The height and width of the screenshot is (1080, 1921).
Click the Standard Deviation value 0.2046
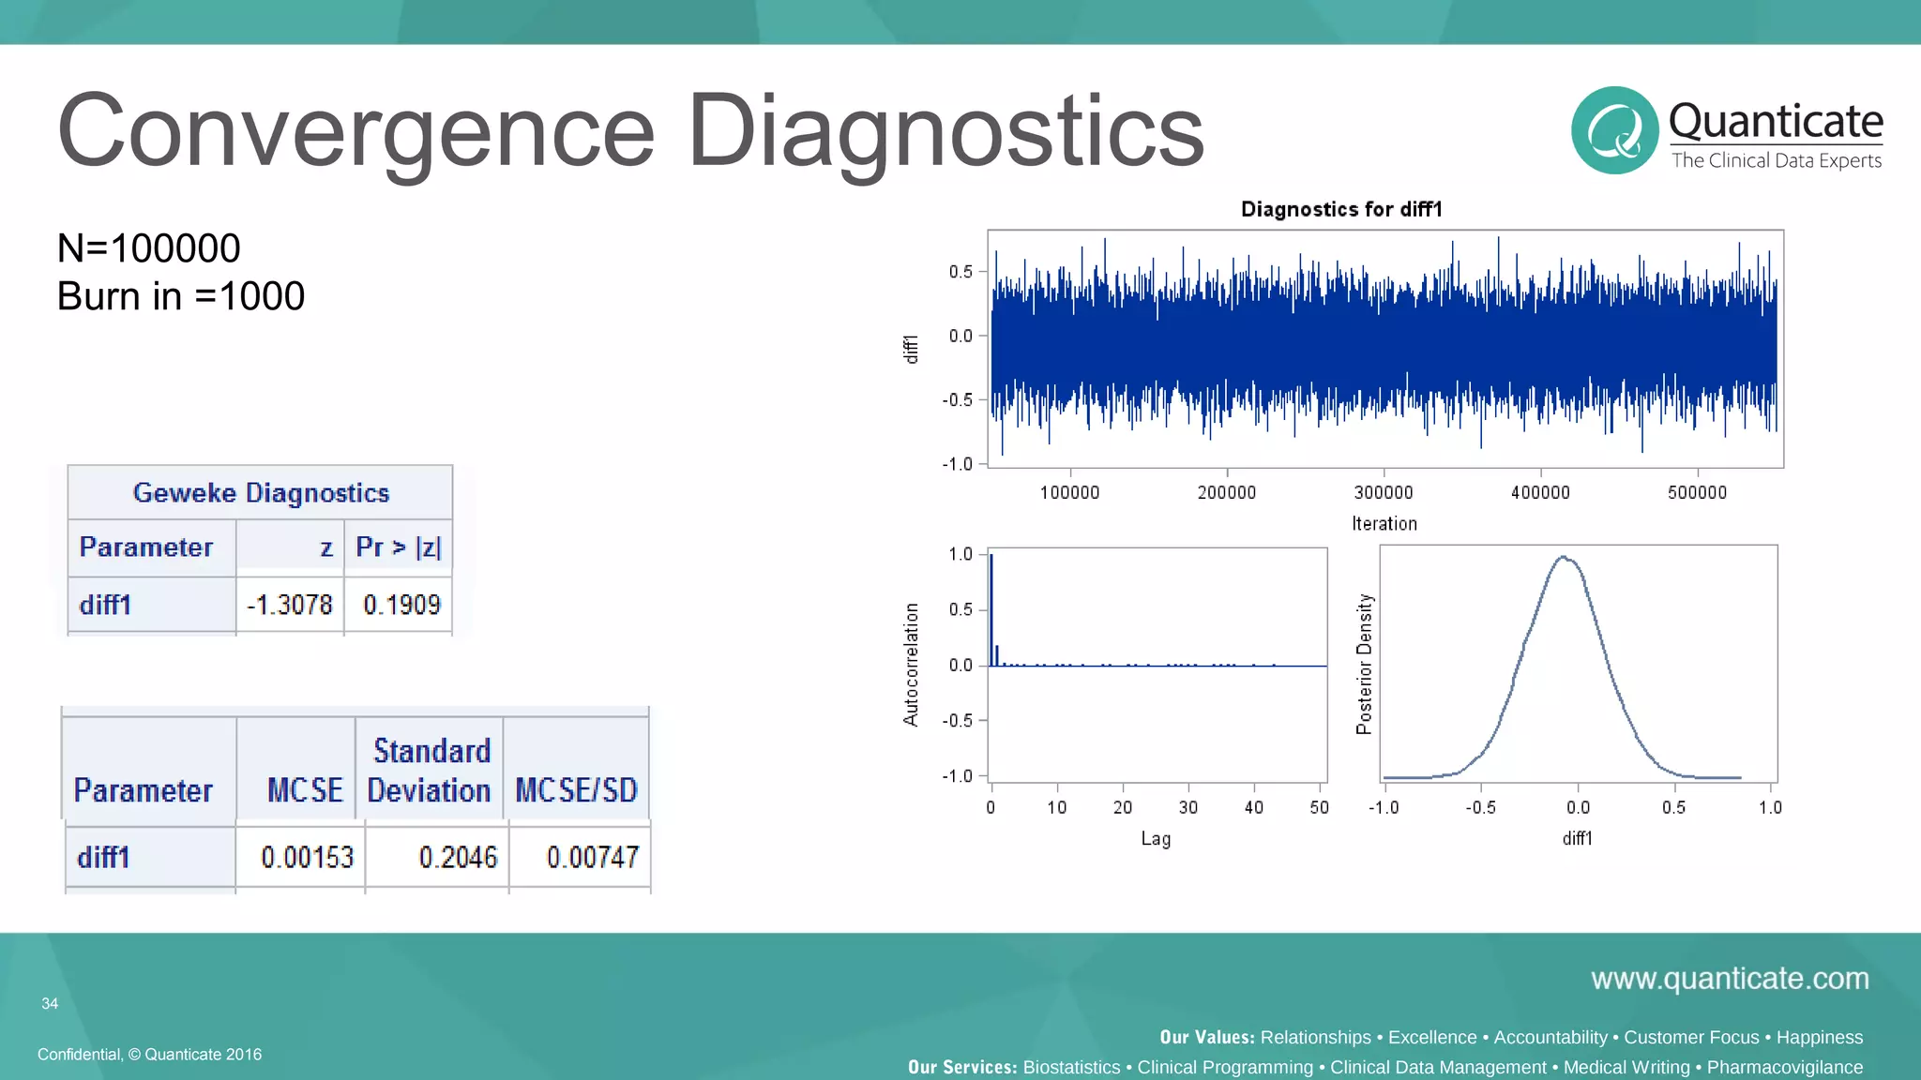pyautogui.click(x=458, y=857)
